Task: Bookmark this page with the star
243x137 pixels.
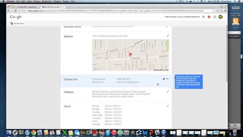Action: coord(213,11)
